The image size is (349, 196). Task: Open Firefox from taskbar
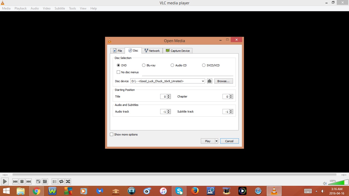click(195, 191)
